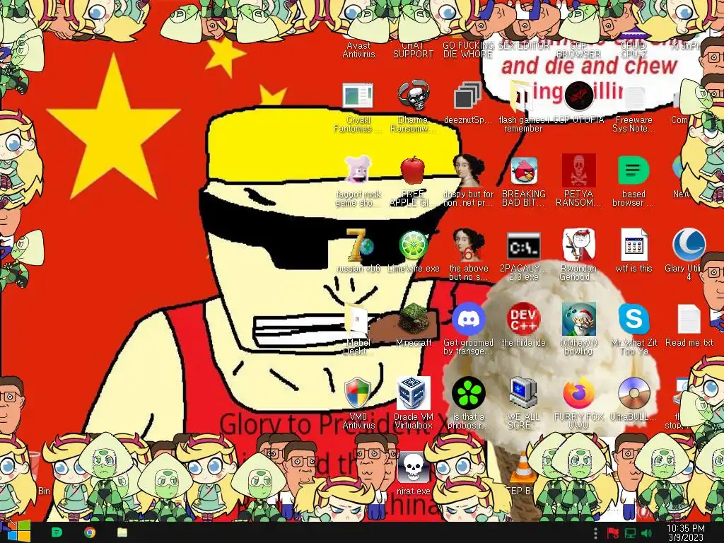Click the red flag tray icon
The width and height of the screenshot is (724, 543).
613,533
